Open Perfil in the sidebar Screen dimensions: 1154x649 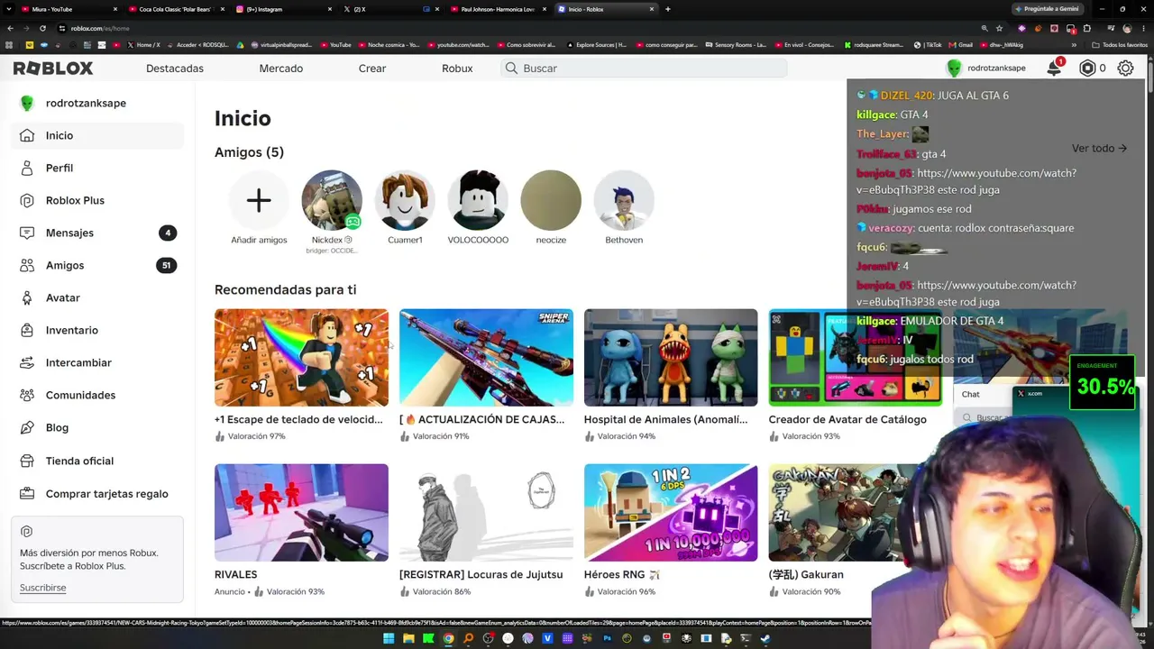tap(97, 168)
